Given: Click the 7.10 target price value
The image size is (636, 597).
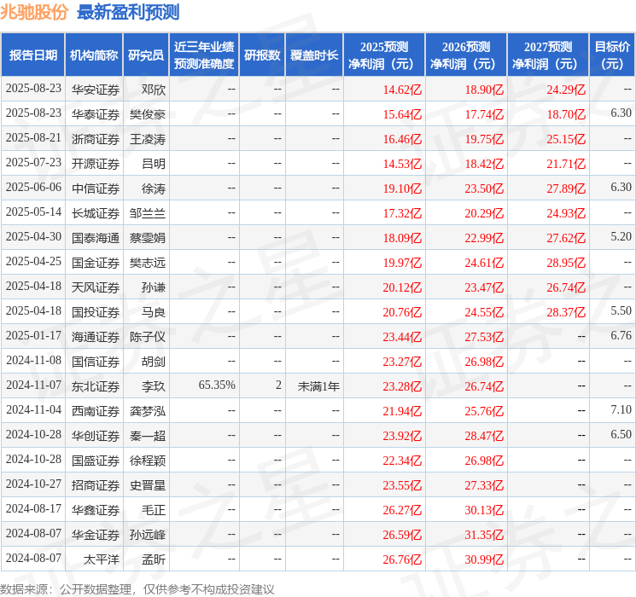Looking at the screenshot, I should (x=621, y=409).
